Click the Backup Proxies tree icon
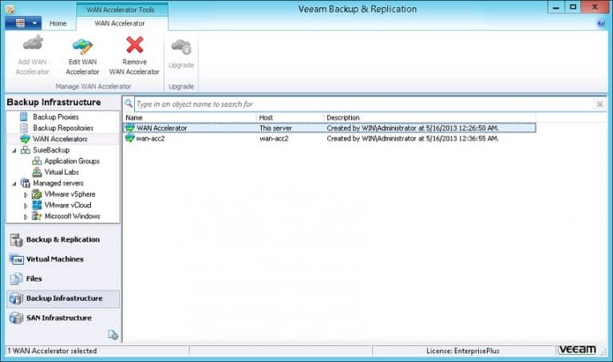Image resolution: width=613 pixels, height=362 pixels. click(24, 116)
